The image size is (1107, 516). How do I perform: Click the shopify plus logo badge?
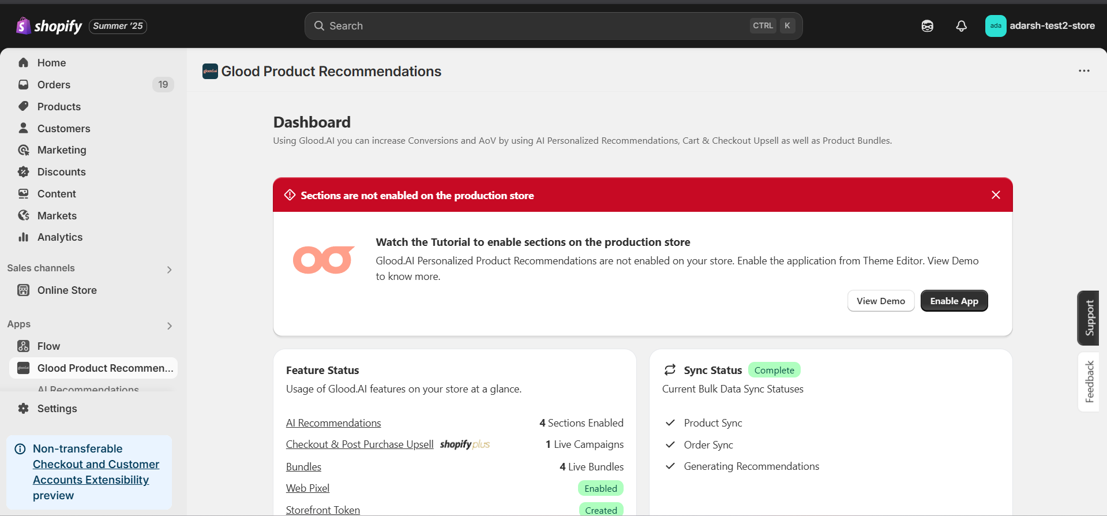[465, 444]
